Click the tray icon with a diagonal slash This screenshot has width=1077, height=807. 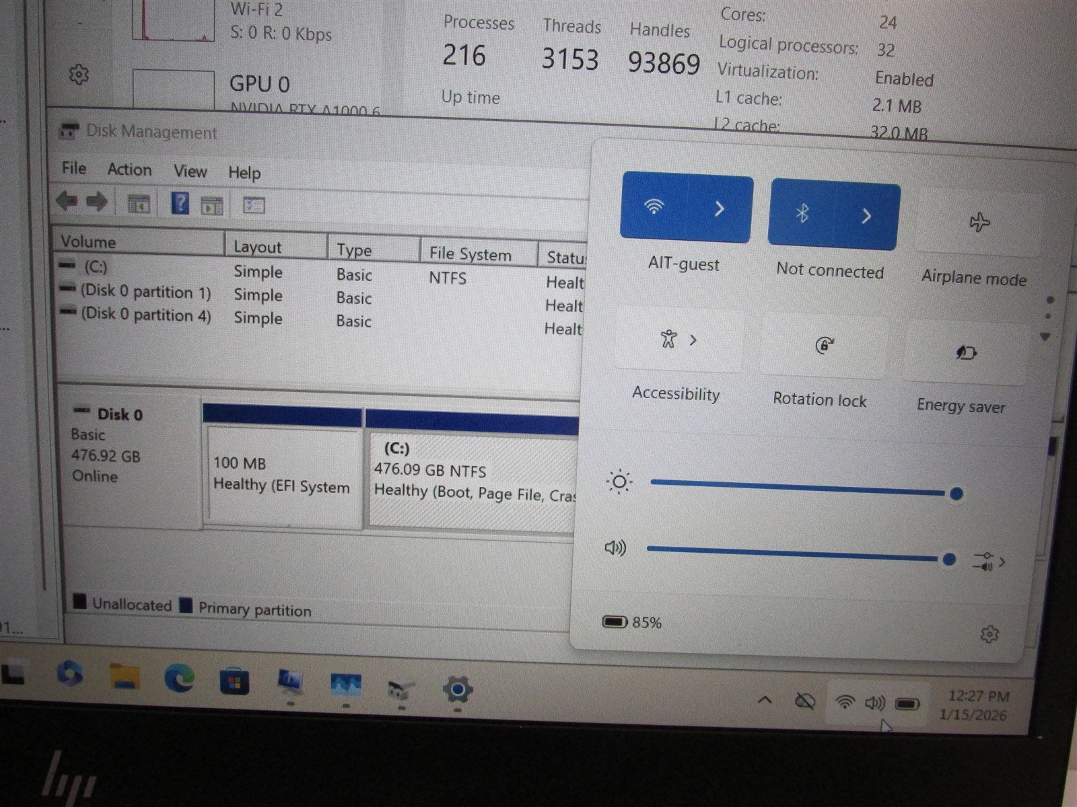point(804,702)
